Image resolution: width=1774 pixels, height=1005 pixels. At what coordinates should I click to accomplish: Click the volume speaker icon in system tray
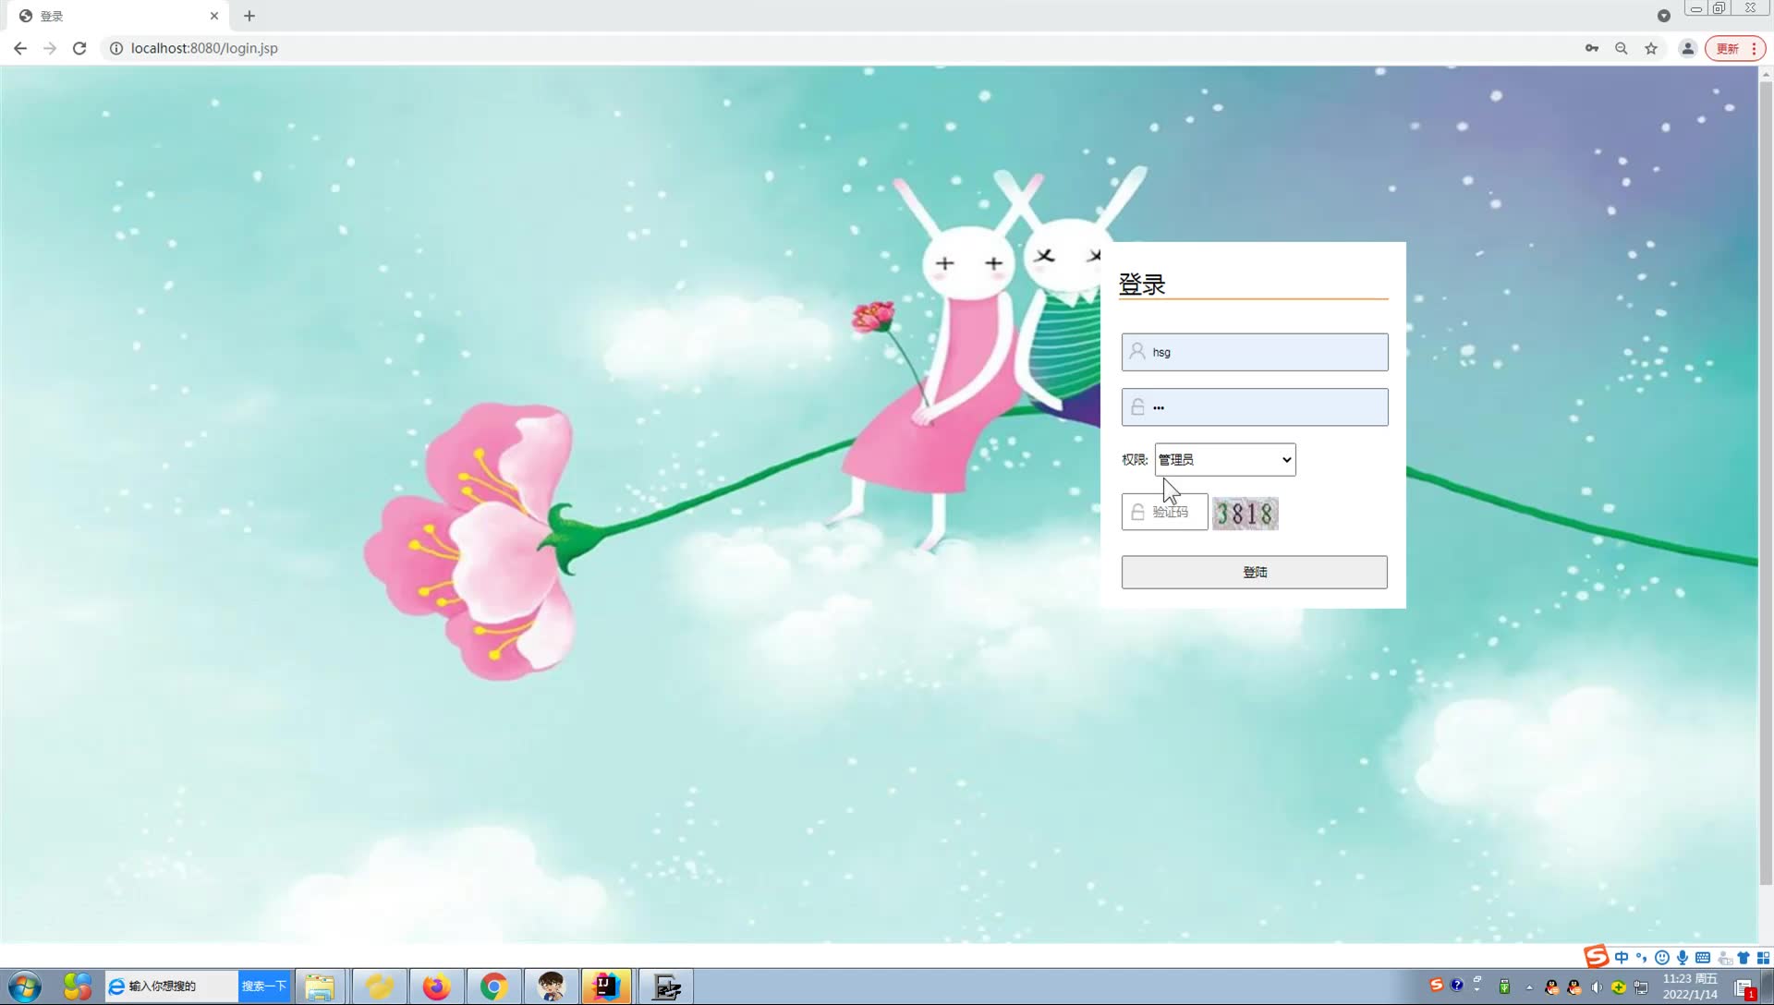[1597, 987]
